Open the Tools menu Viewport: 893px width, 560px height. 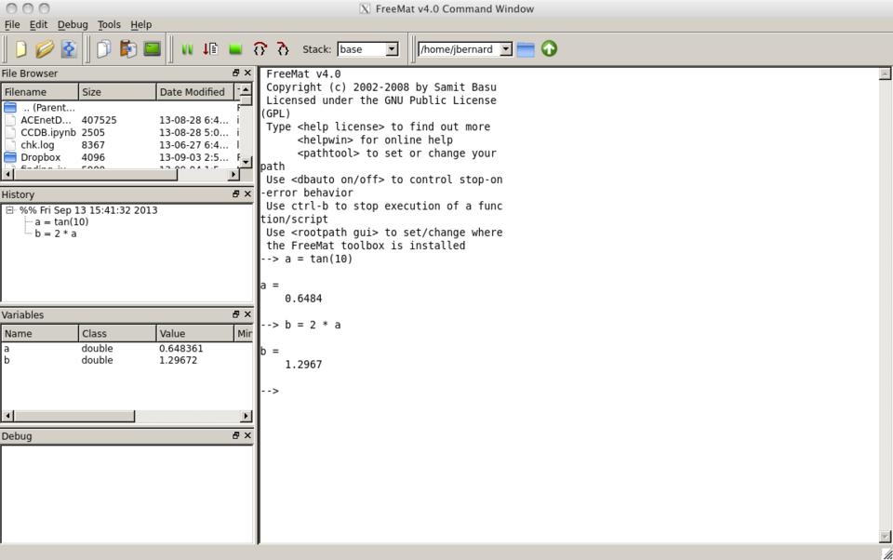[x=109, y=25]
